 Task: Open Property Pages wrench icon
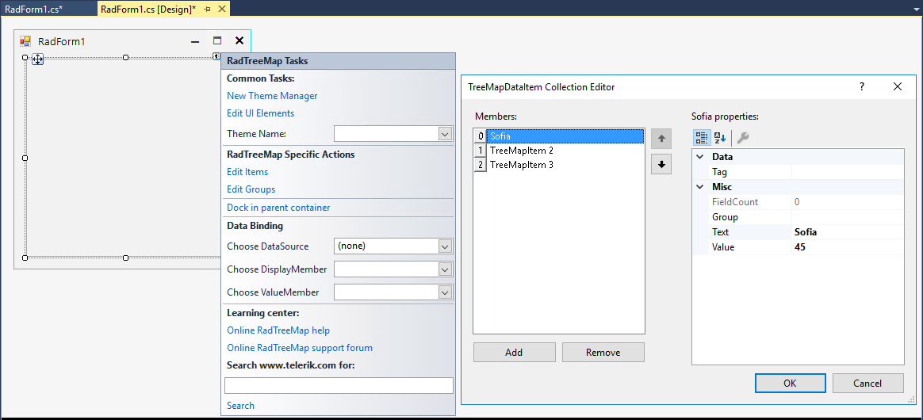743,138
